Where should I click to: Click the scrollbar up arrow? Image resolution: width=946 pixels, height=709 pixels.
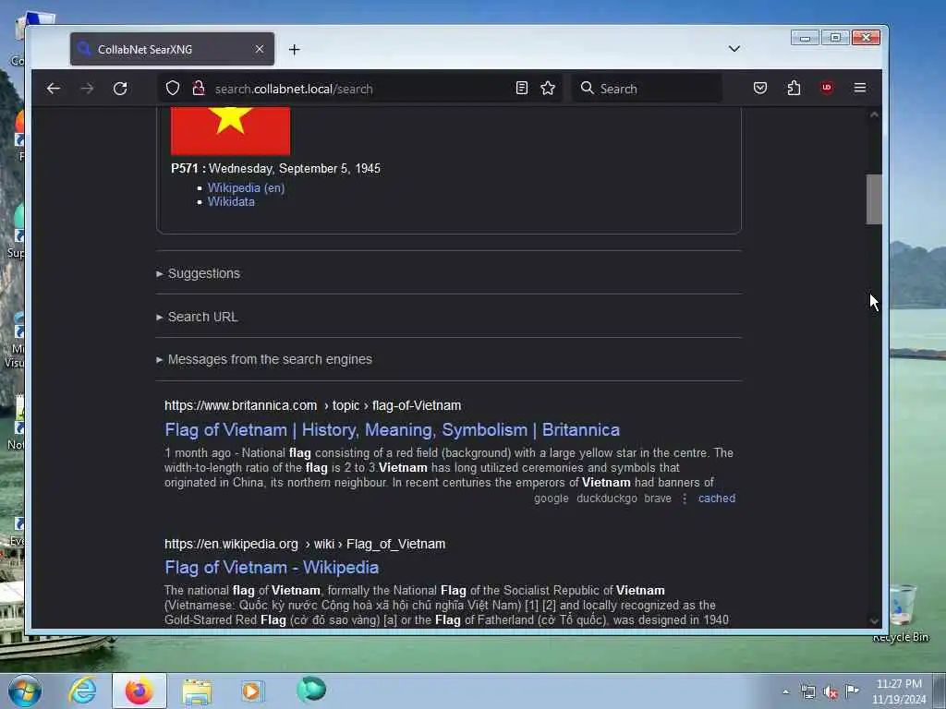(874, 114)
